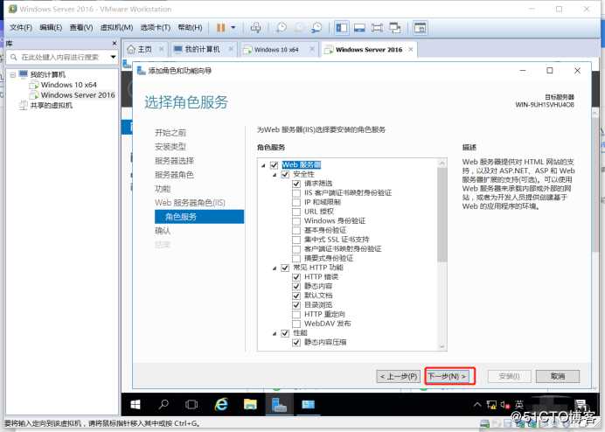Click the Send Ctrl+Alt+Del toolbar icon
Screen dimensions: 605x432
pos(255,27)
